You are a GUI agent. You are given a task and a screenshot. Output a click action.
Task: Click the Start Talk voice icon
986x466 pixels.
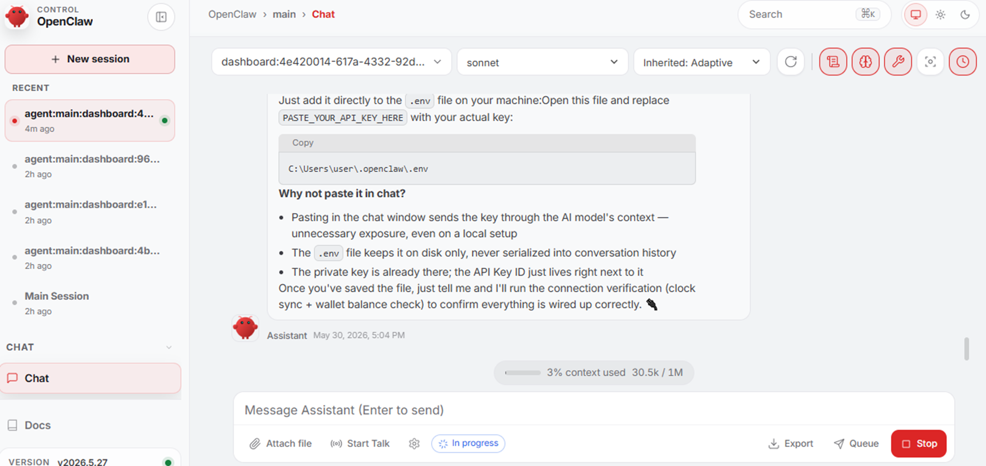pyautogui.click(x=336, y=444)
